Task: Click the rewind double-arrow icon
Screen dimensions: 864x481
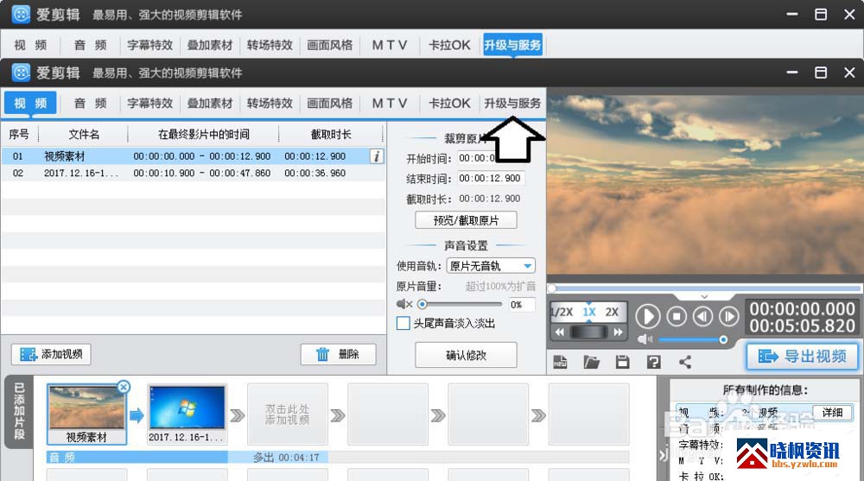Action: coord(559,332)
